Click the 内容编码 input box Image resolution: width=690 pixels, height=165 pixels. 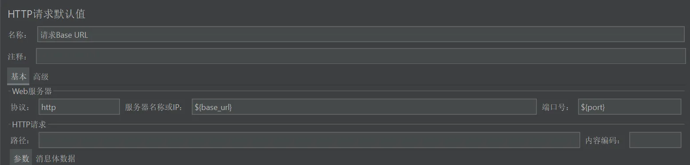point(655,140)
